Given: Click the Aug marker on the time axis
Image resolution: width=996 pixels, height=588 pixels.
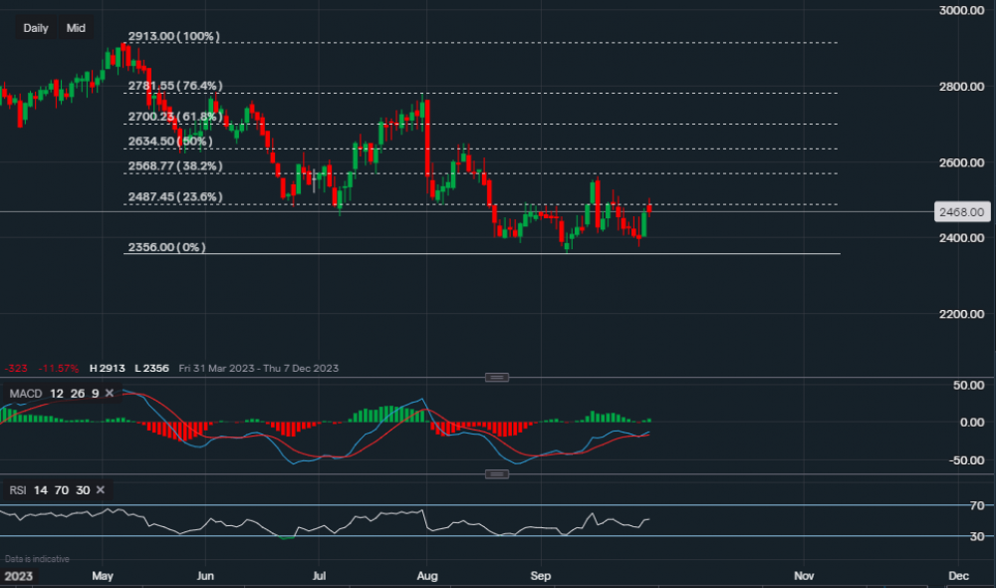Looking at the screenshot, I should tap(427, 576).
